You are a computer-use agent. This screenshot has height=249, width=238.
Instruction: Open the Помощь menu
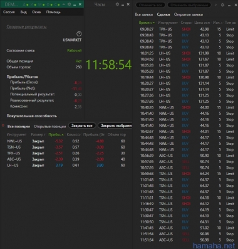(x=53, y=12)
